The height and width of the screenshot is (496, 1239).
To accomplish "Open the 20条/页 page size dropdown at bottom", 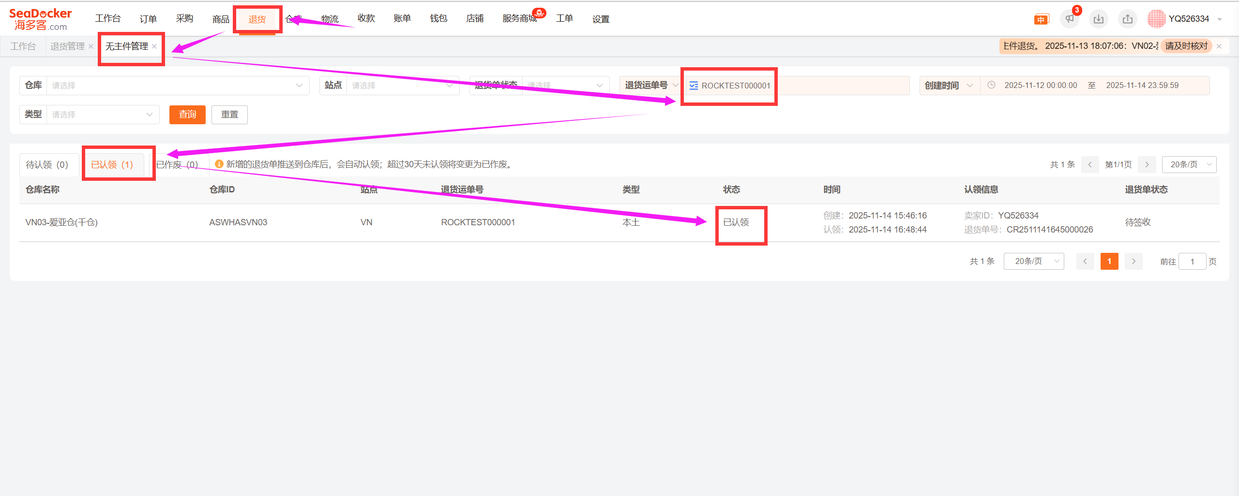I will (x=1033, y=261).
